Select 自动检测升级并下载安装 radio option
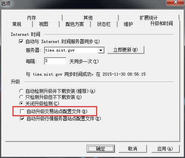This screenshot has width=185, height=158. [x=21, y=91]
